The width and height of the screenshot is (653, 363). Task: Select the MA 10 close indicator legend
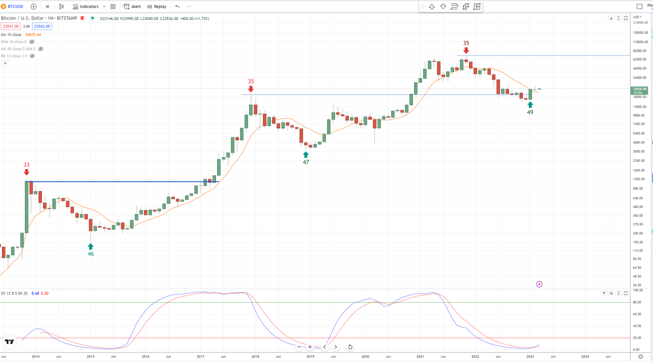click(x=11, y=34)
